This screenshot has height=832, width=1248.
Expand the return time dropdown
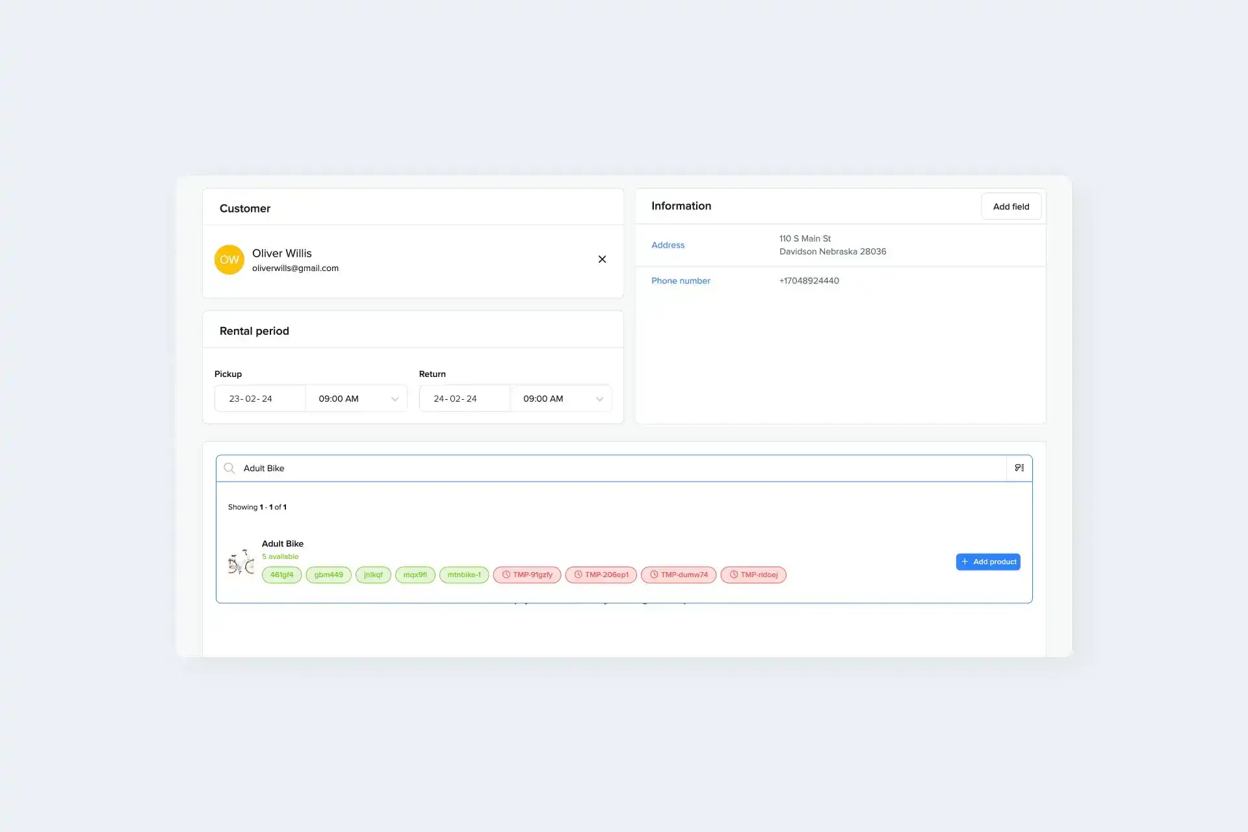click(599, 399)
